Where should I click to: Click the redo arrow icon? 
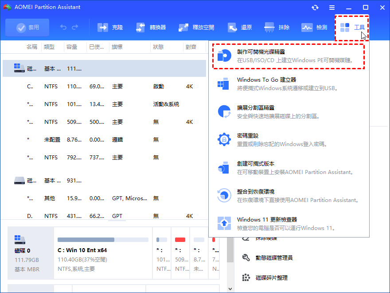(75, 27)
